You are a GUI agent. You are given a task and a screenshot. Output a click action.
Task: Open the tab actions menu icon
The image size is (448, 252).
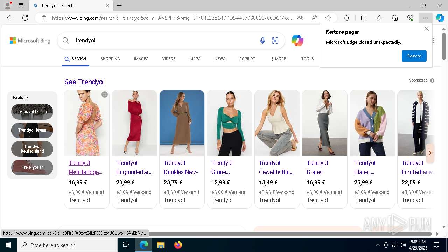(21, 6)
